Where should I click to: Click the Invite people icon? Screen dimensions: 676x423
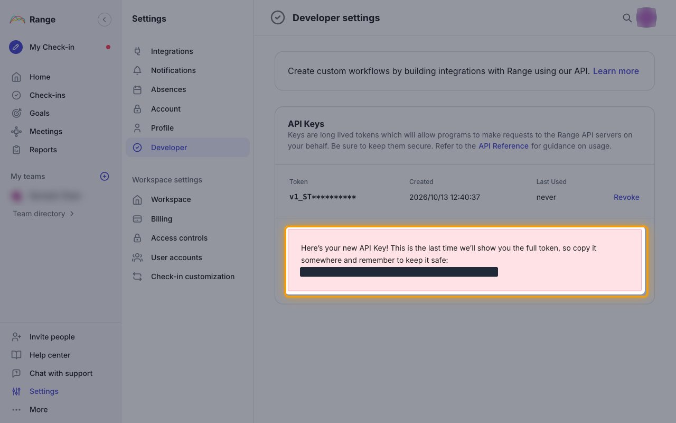16,337
